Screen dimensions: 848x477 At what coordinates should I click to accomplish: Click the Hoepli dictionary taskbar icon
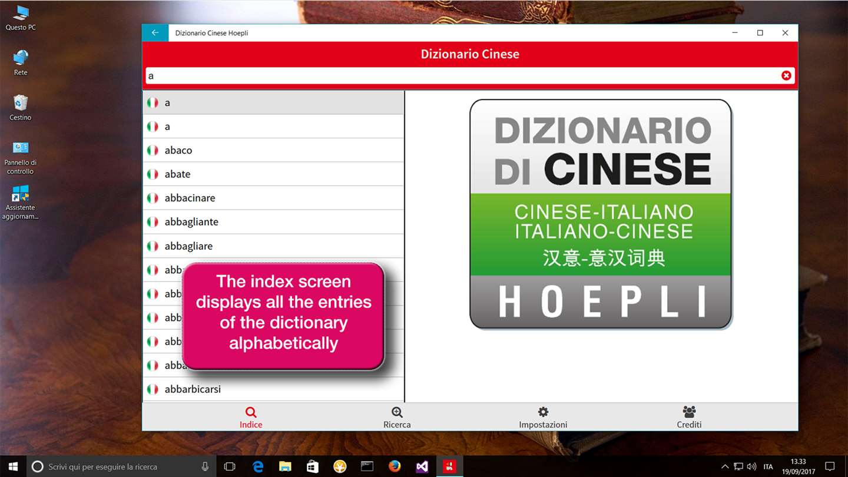(449, 466)
